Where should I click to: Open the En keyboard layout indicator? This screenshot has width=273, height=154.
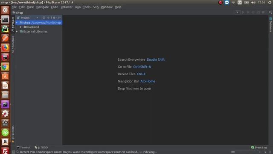tap(240, 3)
